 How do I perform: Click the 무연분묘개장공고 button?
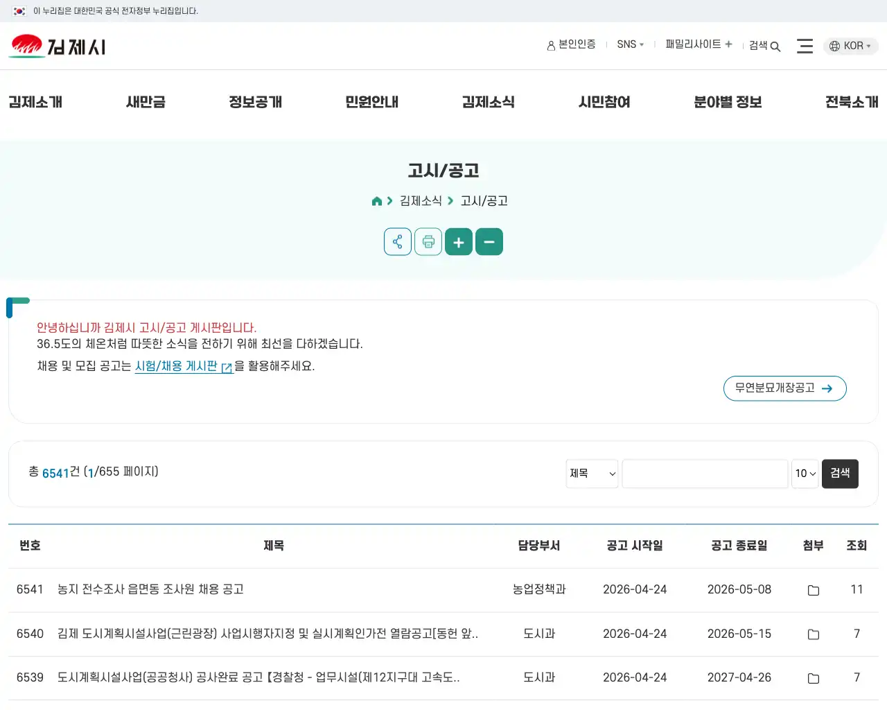(x=784, y=388)
